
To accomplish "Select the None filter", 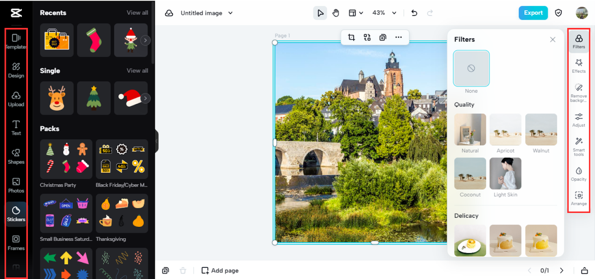I will (x=471, y=68).
